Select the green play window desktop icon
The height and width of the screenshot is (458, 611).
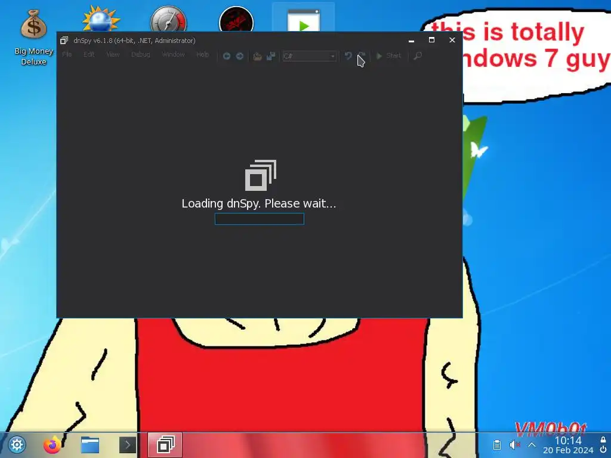click(304, 20)
